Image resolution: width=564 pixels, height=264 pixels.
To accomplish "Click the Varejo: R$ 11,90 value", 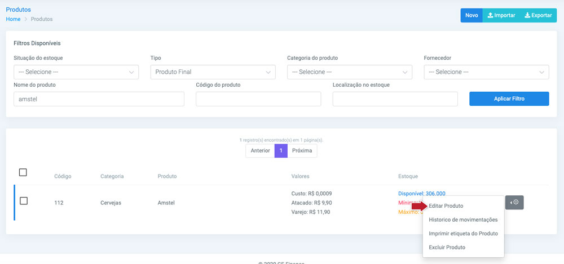I will (310, 212).
